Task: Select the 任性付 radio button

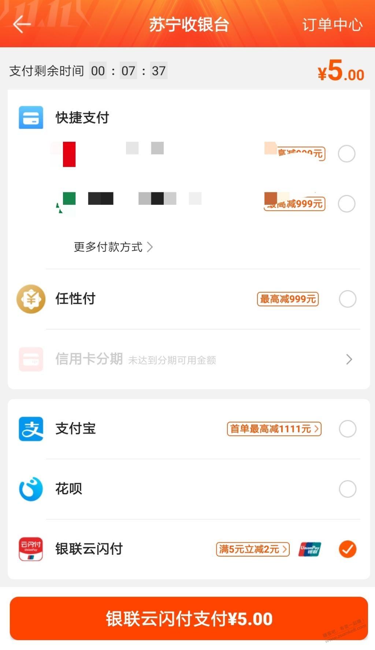Action: 348,299
